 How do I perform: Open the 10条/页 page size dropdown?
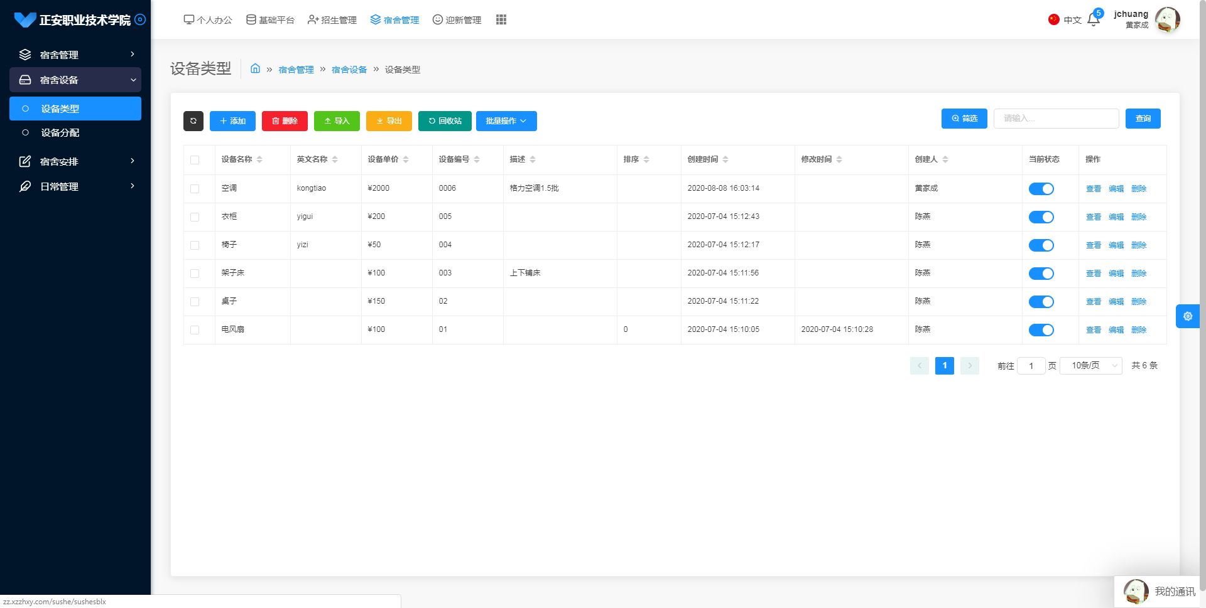click(x=1090, y=366)
